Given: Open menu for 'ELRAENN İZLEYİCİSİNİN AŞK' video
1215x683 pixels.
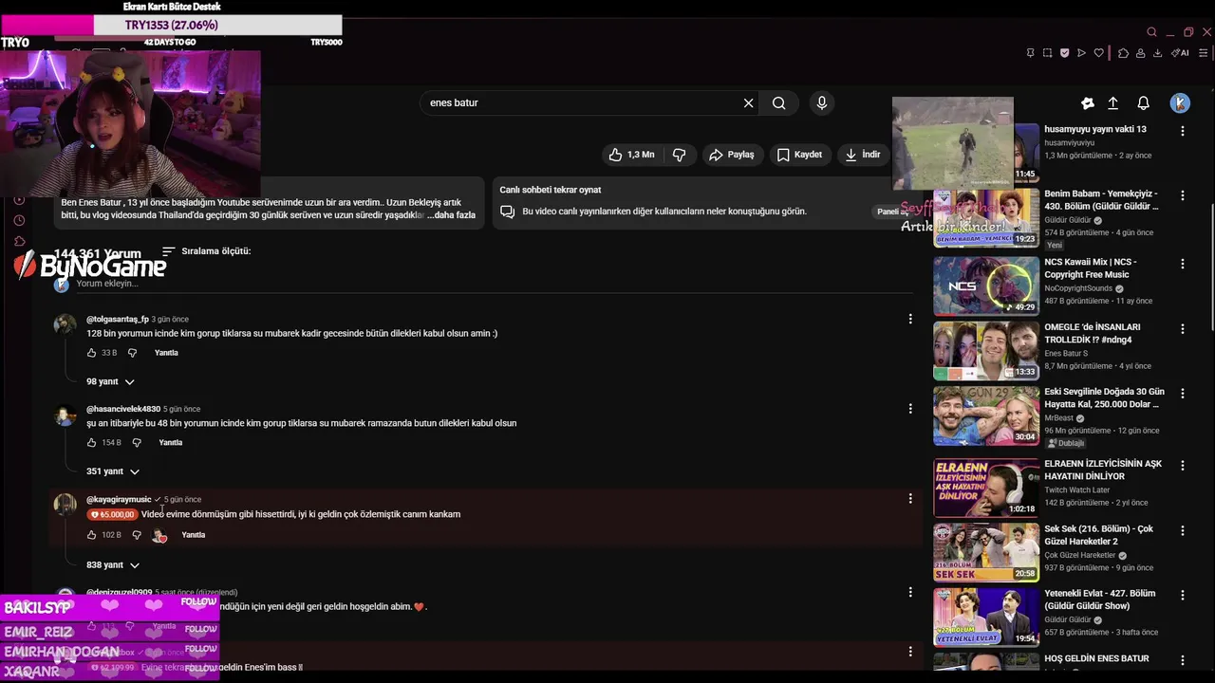Looking at the screenshot, I should tap(1183, 466).
